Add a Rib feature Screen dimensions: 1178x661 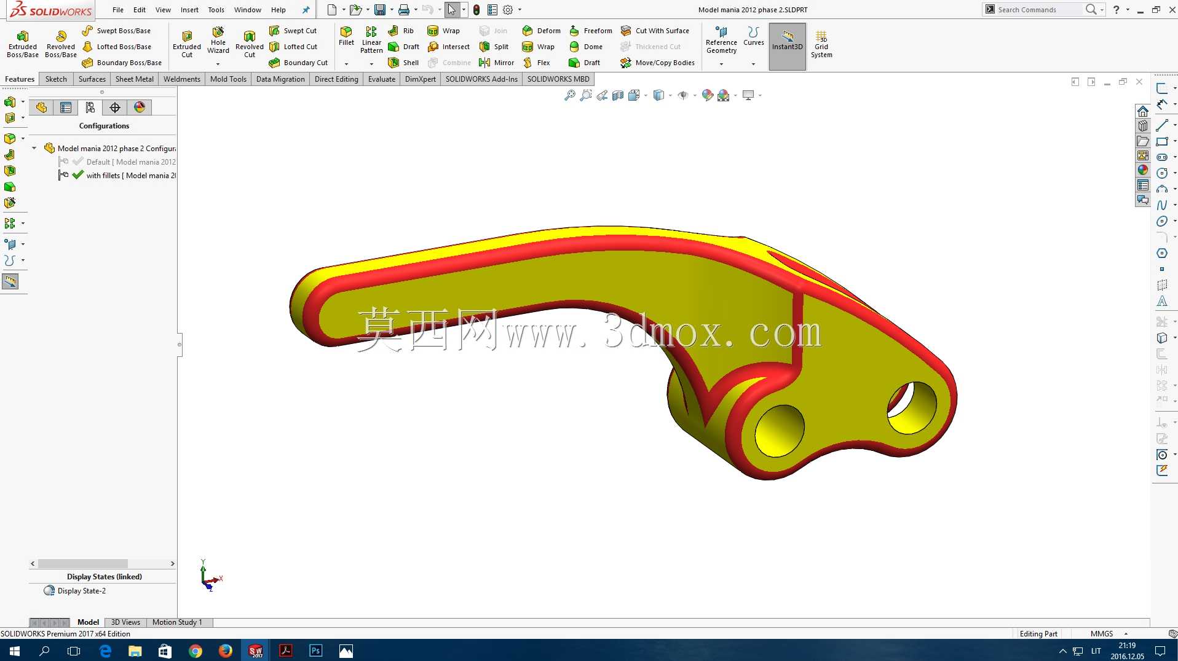tap(401, 31)
